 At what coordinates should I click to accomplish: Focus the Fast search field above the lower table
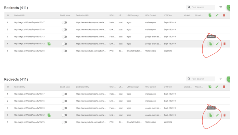pyautogui.click(x=200, y=79)
